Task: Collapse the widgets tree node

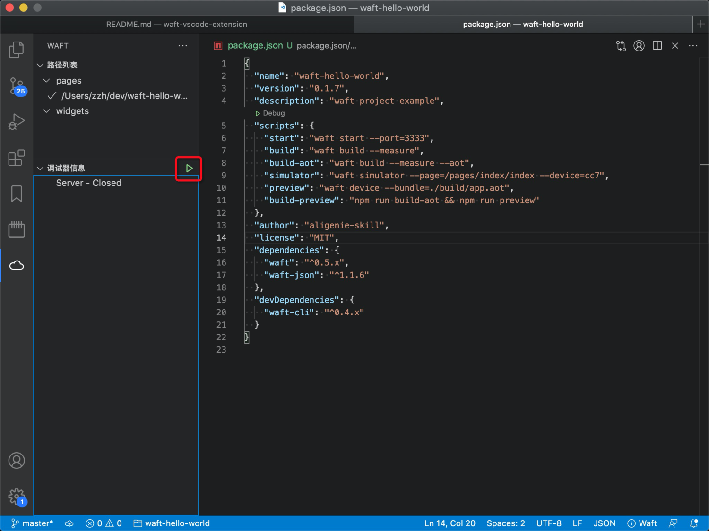Action: click(x=46, y=111)
